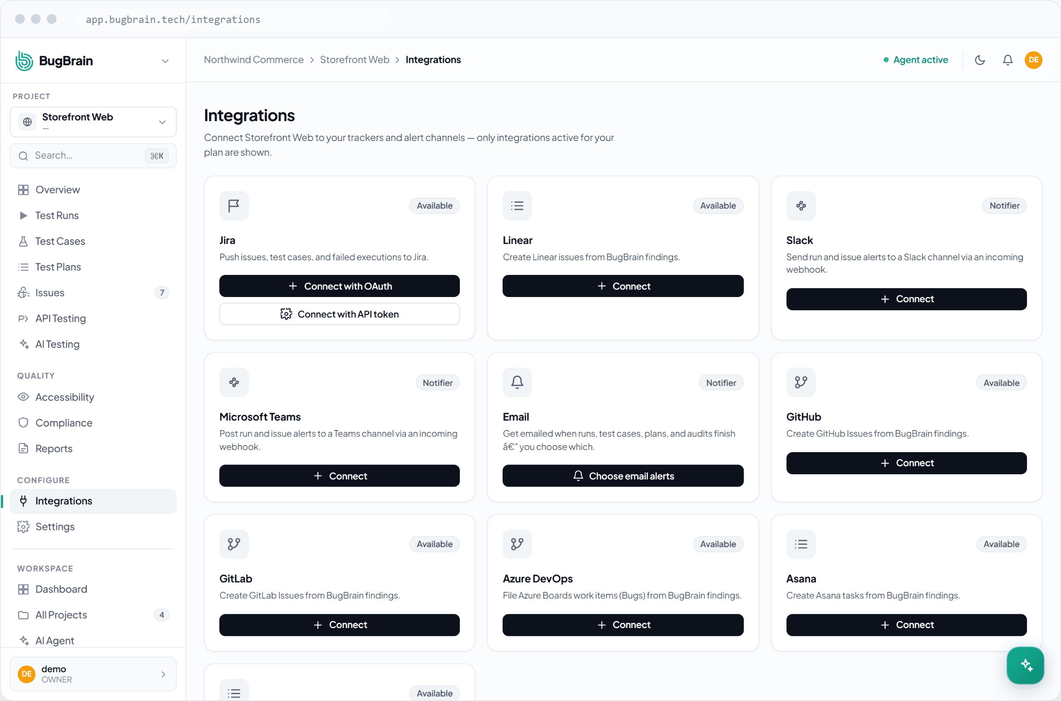Connect the GitLab integration

pos(340,625)
